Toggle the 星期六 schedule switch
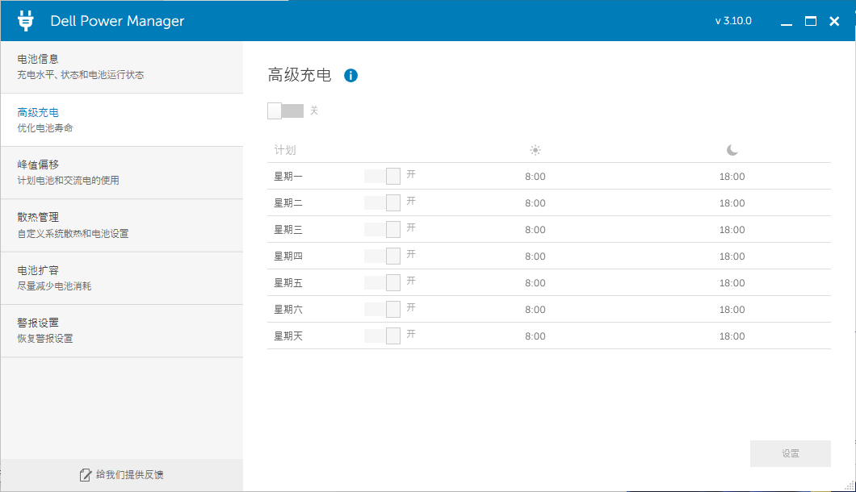This screenshot has width=856, height=492. coord(382,309)
